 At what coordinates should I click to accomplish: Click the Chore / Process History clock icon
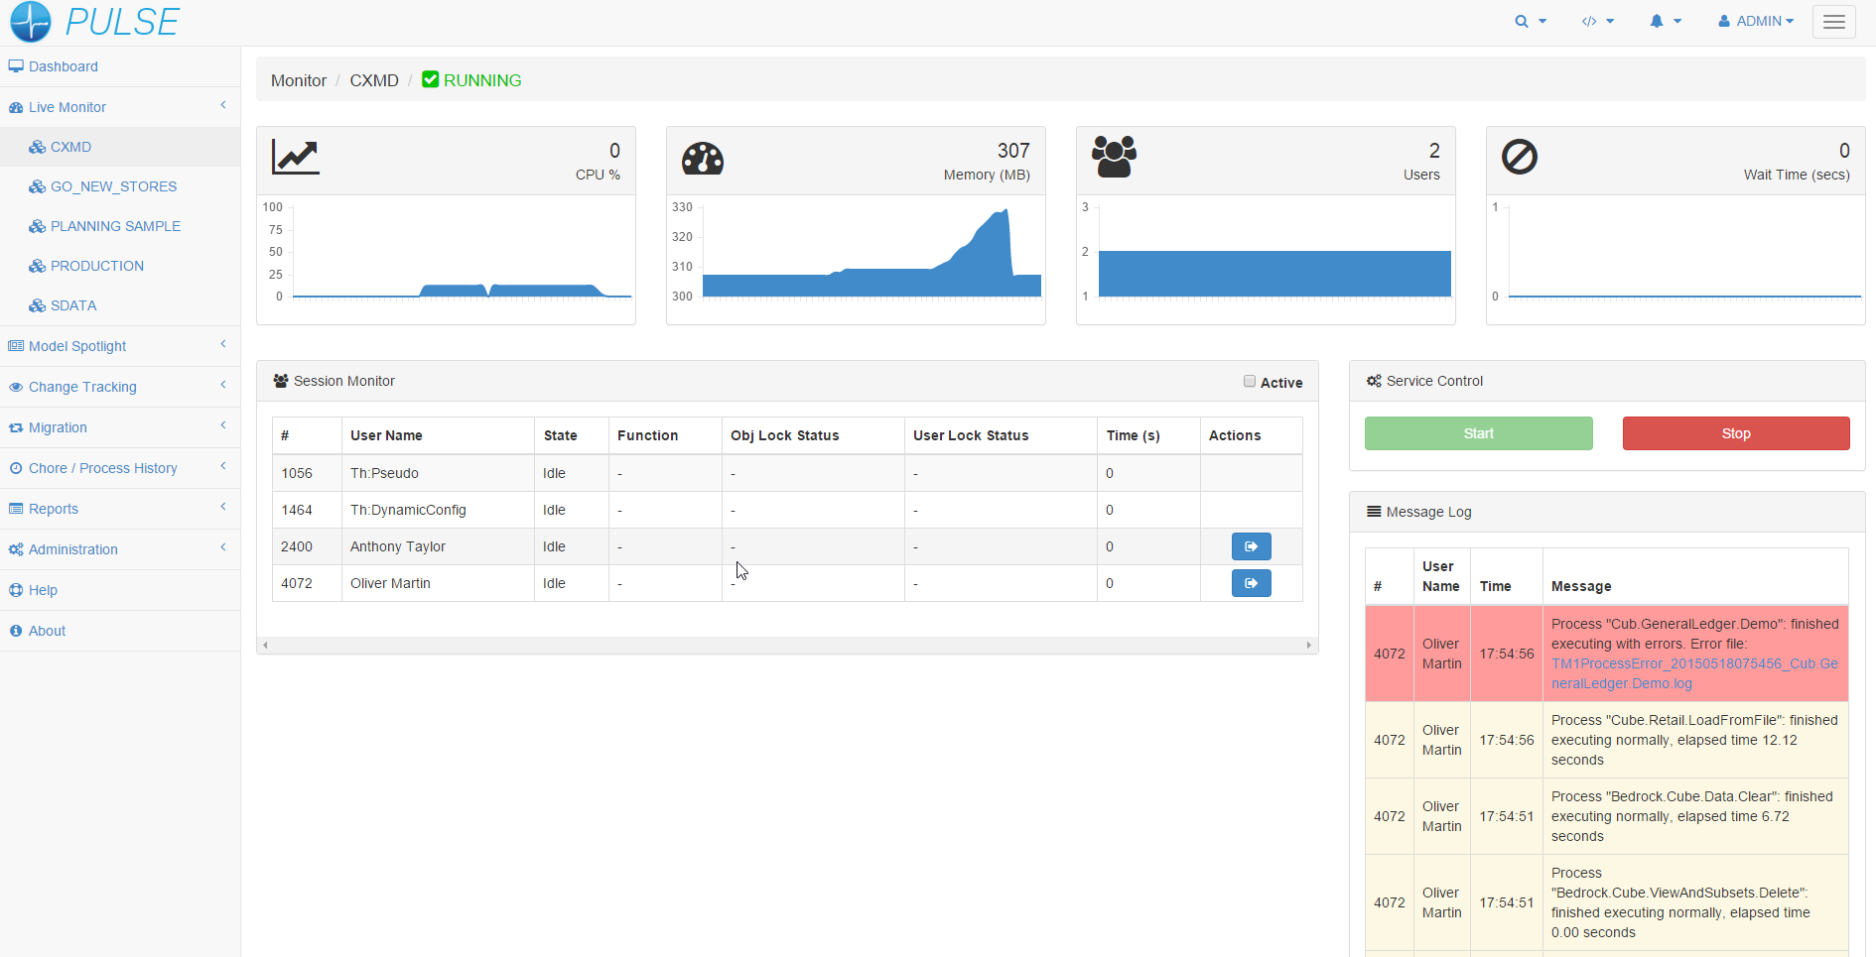click(16, 468)
